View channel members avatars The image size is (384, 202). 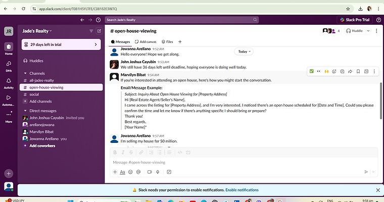tap(331, 31)
